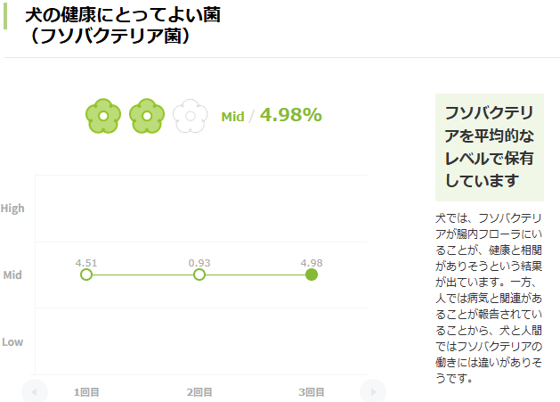The image size is (560, 402).
Task: Click the High level axis label
Action: pyautogui.click(x=12, y=209)
